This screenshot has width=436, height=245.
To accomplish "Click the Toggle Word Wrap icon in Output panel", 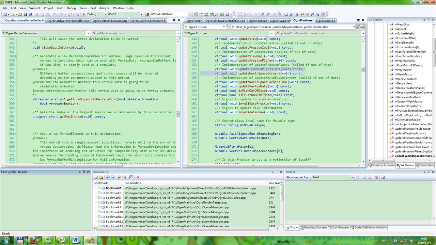I will point(383,177).
